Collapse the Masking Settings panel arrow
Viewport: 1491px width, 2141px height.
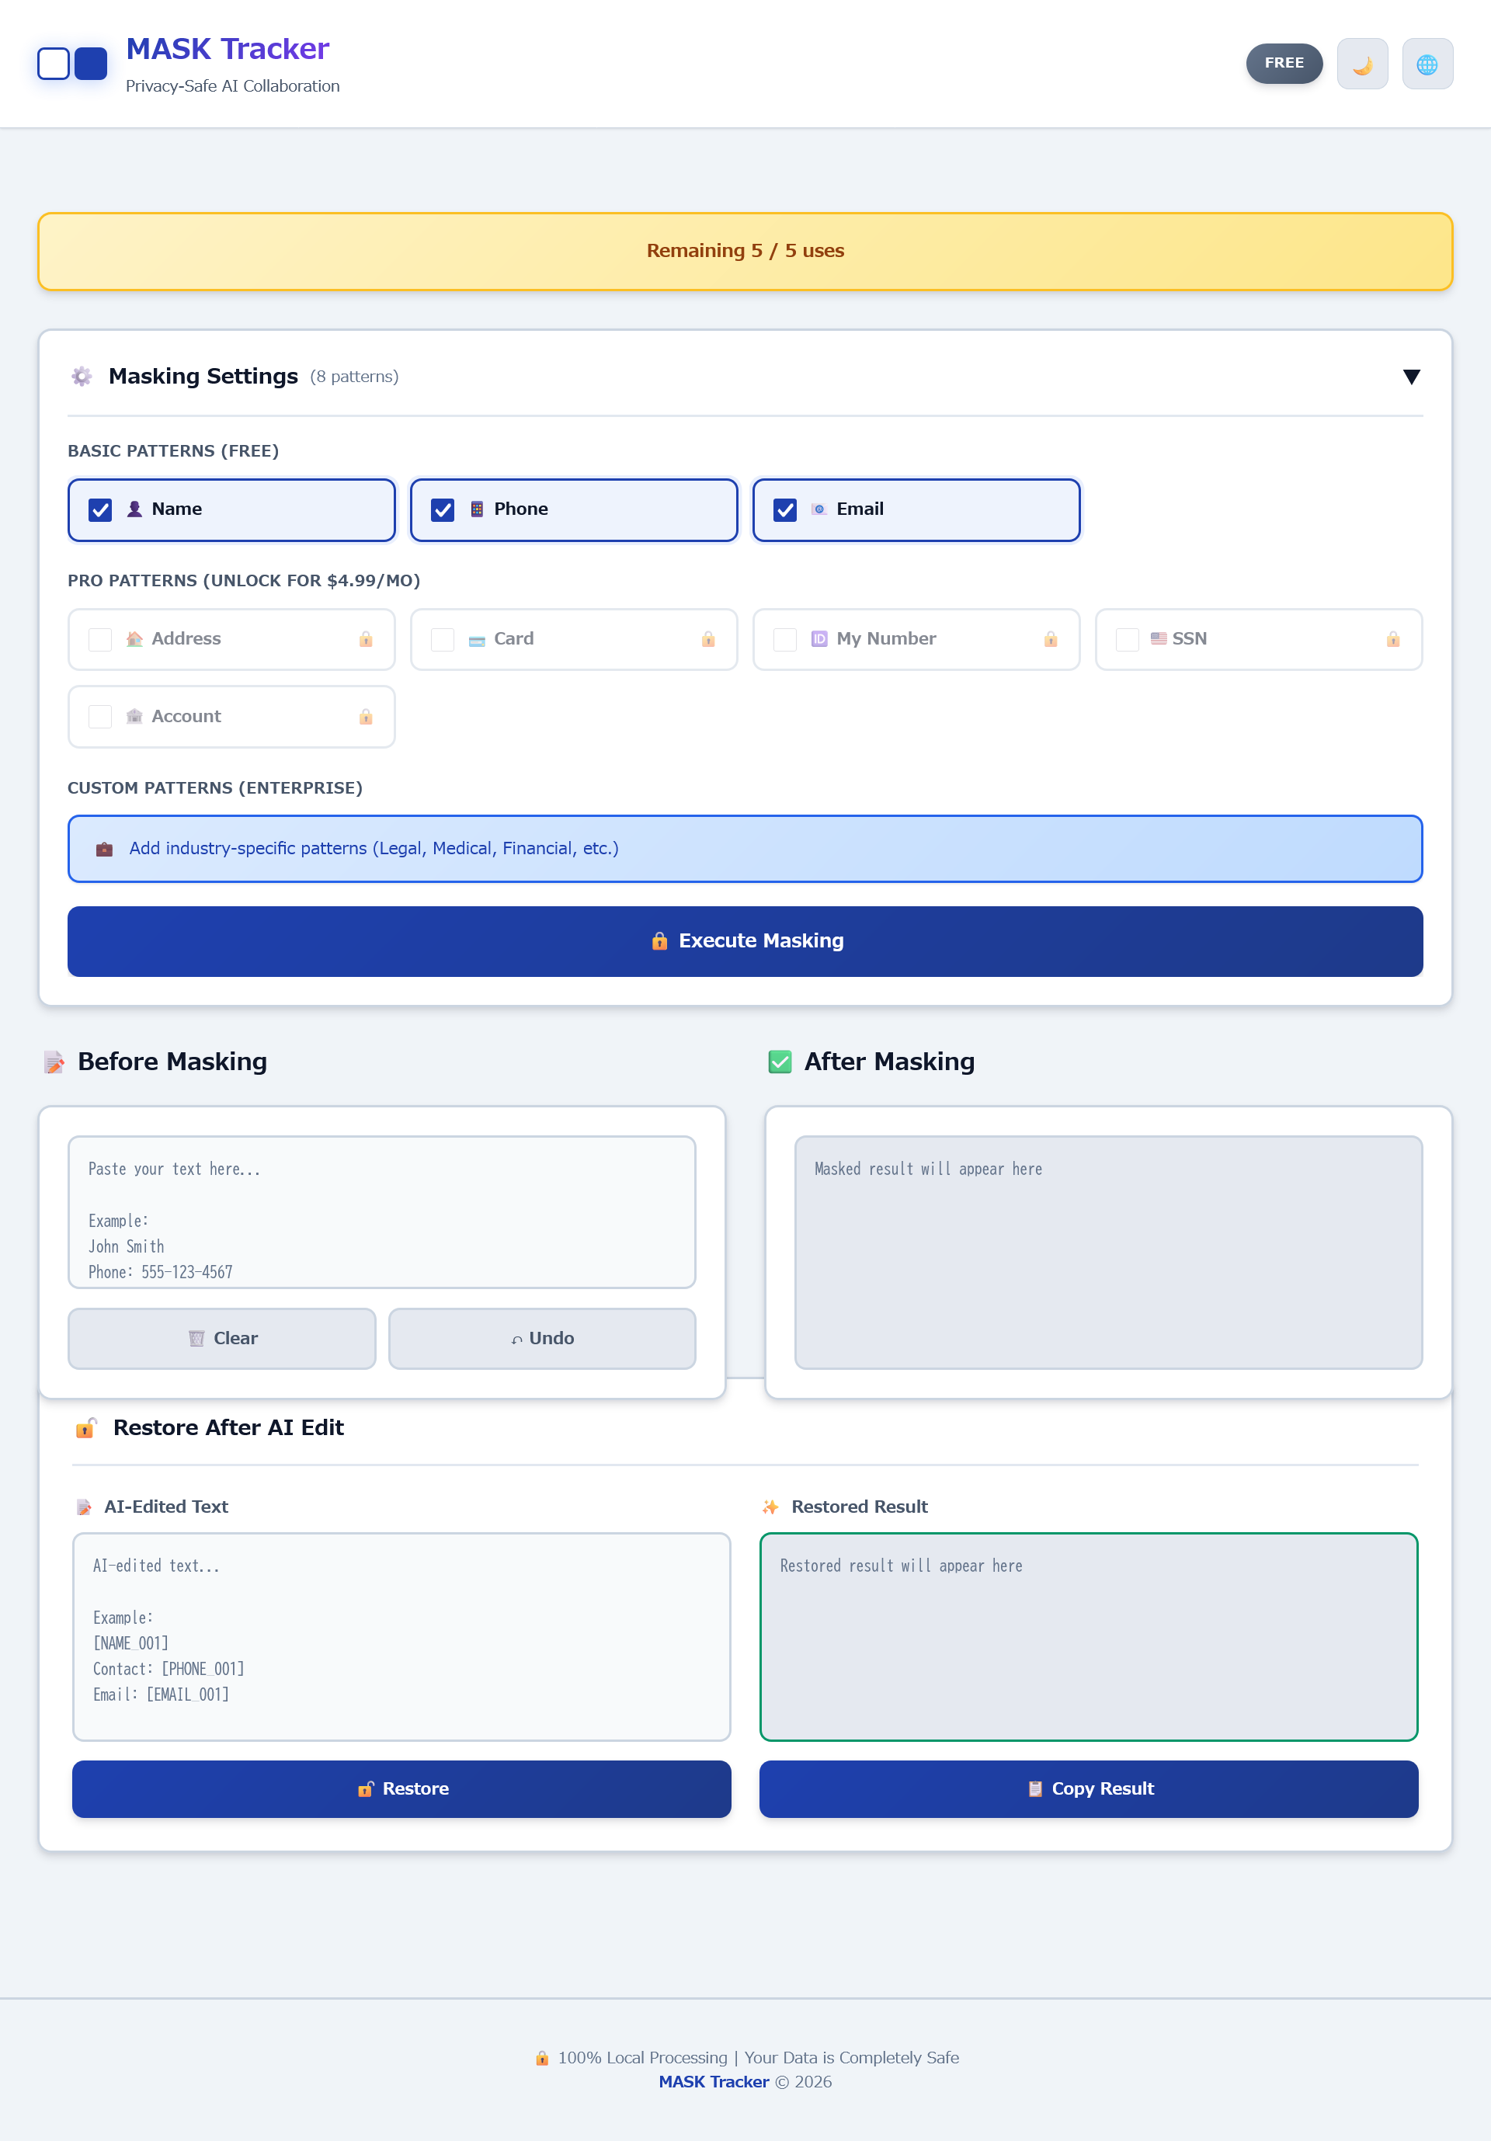(x=1411, y=377)
